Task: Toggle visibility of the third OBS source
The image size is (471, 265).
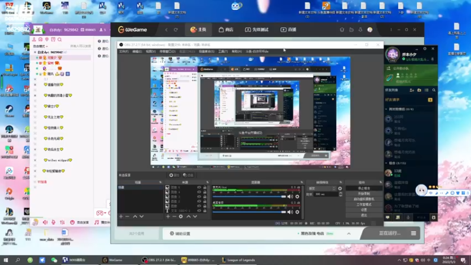Action: (199, 197)
